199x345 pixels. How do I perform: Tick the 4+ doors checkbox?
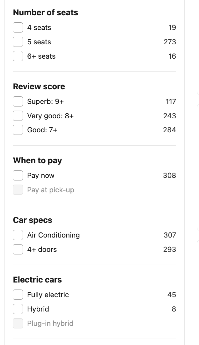click(18, 249)
